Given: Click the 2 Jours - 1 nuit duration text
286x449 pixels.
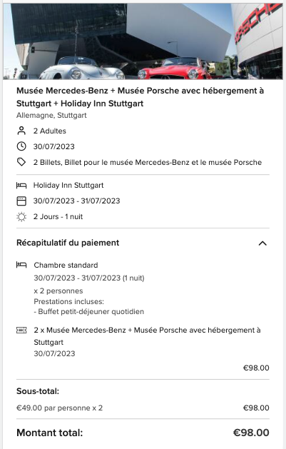Looking at the screenshot, I should click(x=58, y=217).
